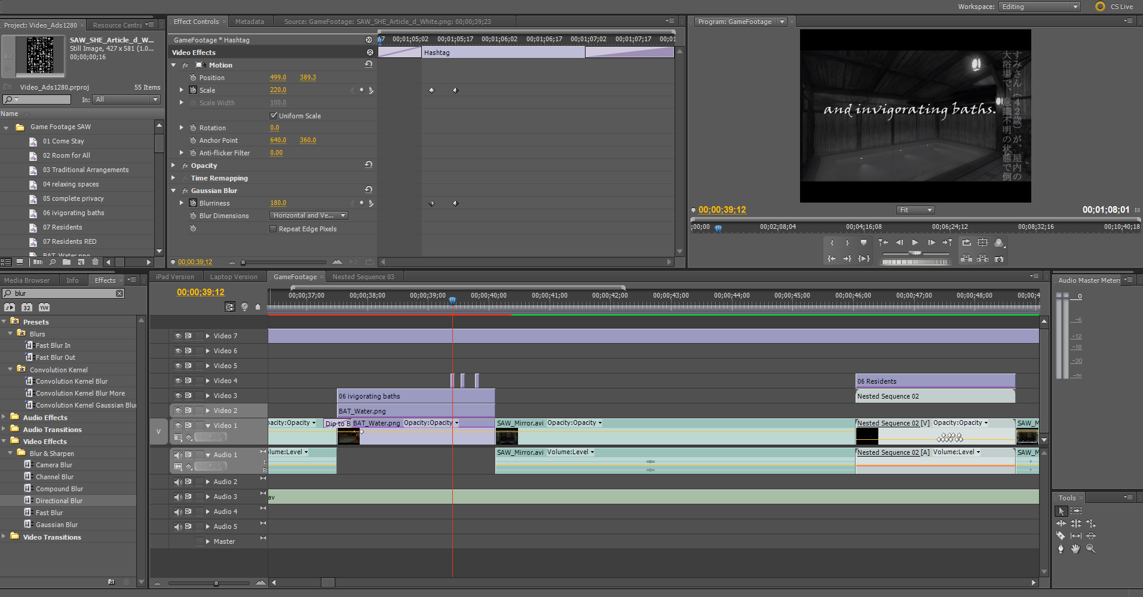Select the Selection arrow tool
Viewport: 1143px width, 597px height.
coord(1061,511)
